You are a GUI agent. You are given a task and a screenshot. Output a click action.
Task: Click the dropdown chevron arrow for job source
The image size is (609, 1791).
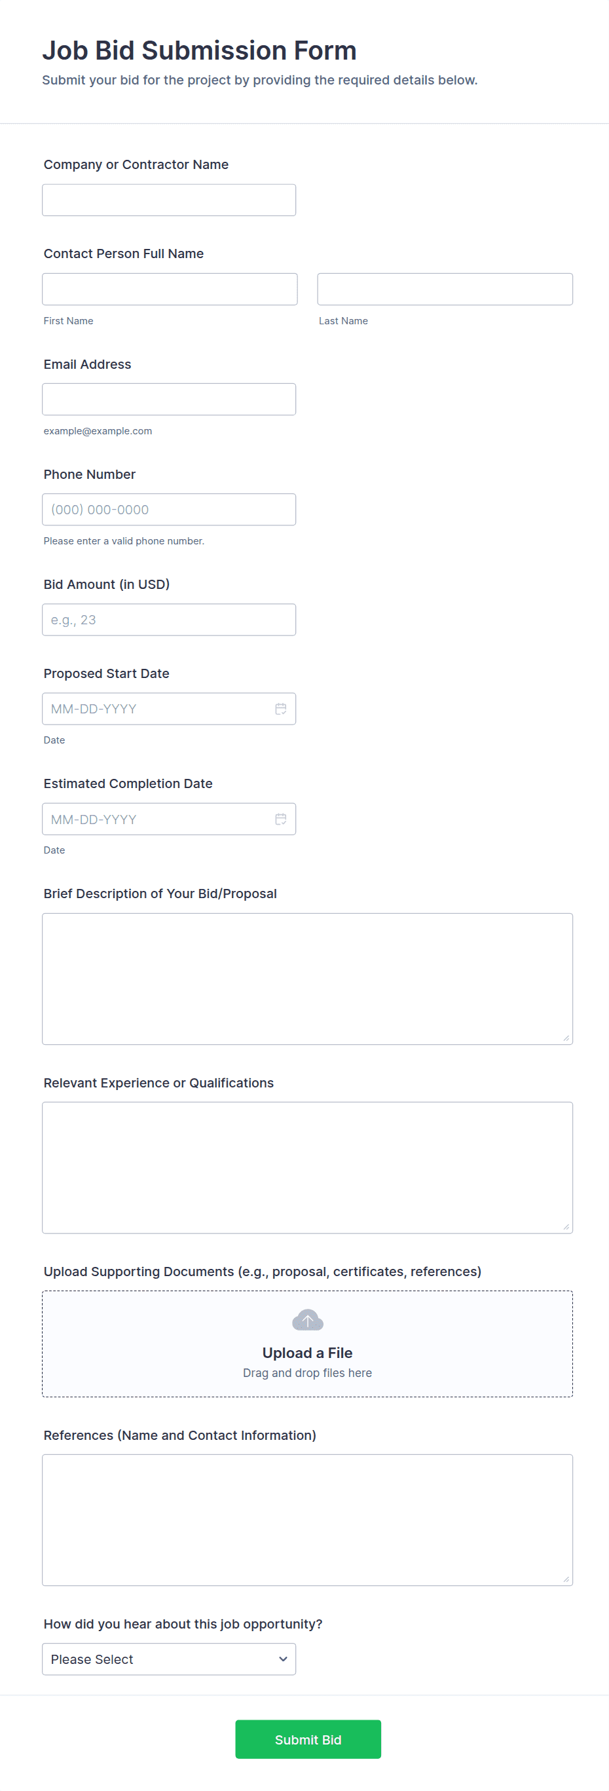tap(283, 1659)
